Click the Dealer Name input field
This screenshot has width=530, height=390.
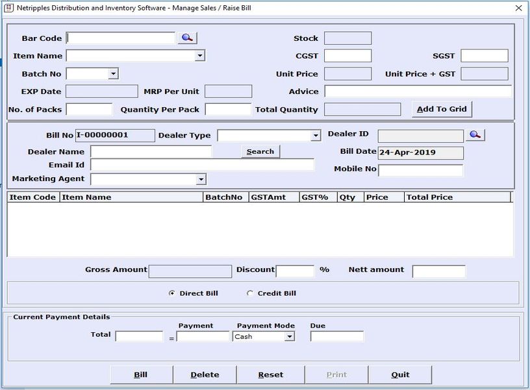click(x=151, y=152)
